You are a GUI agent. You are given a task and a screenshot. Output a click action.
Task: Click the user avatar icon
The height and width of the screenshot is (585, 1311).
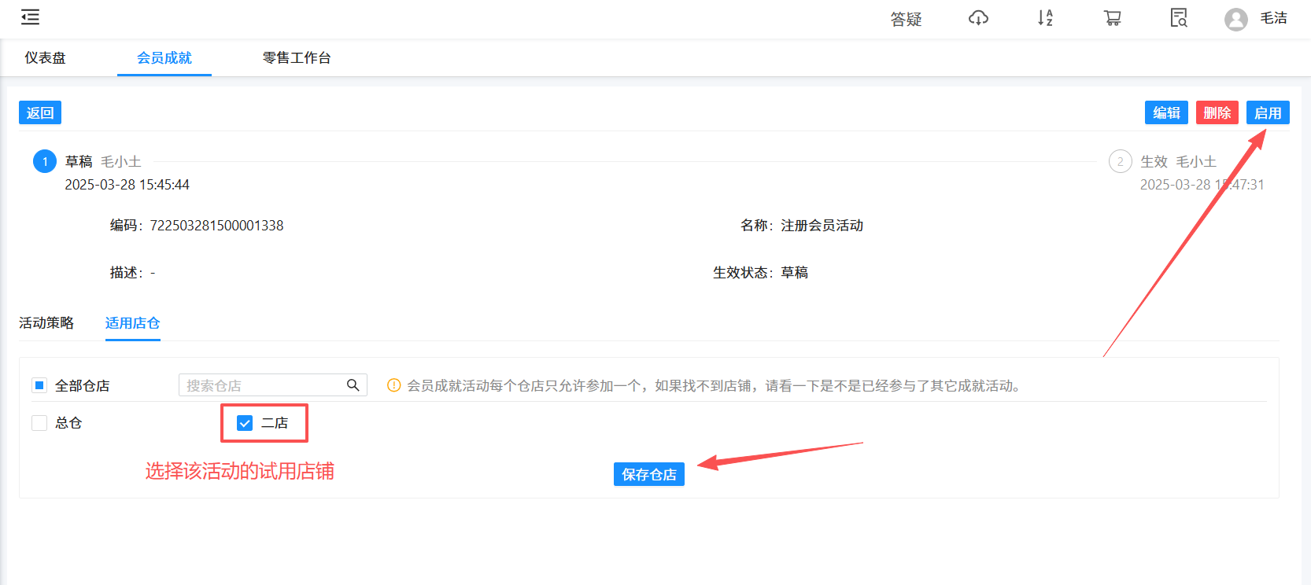point(1235,19)
